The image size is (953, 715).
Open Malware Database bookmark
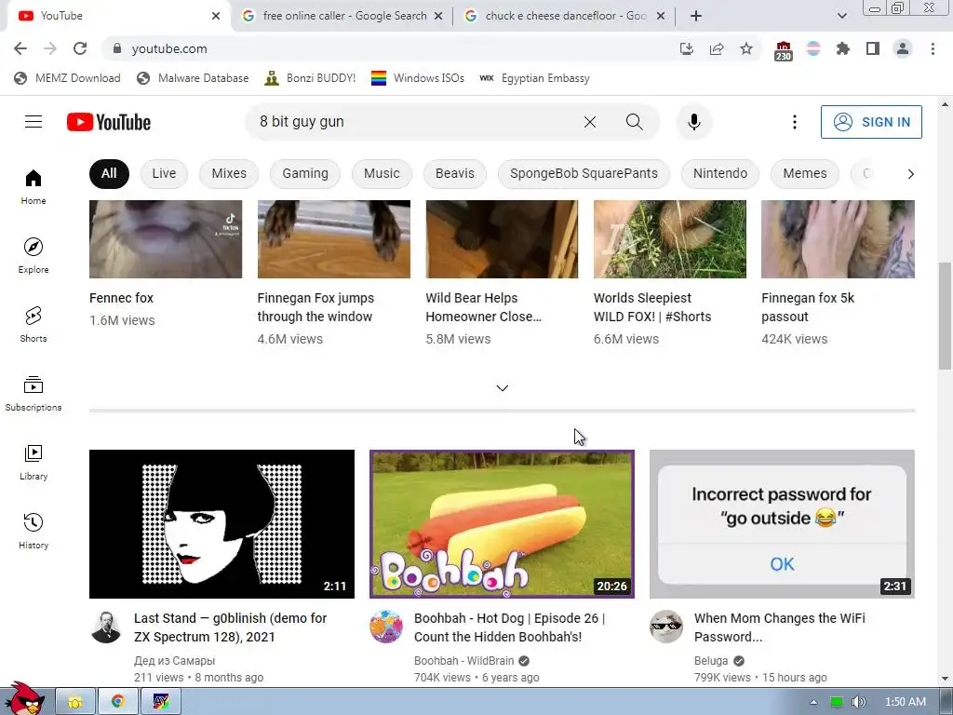coord(193,78)
